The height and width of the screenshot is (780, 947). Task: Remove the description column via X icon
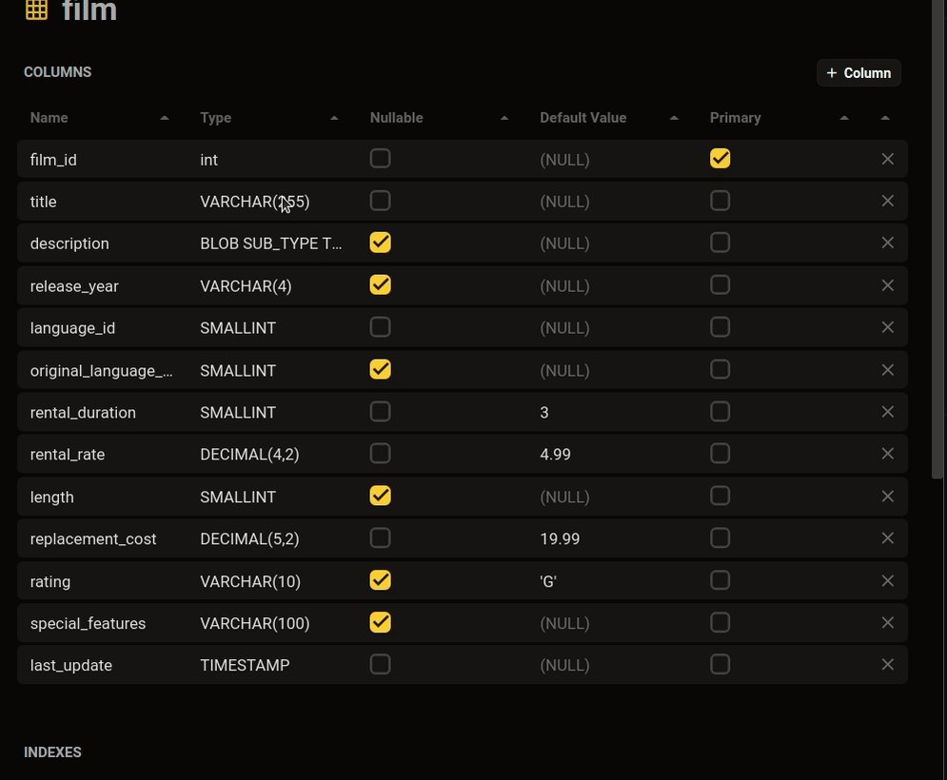click(x=887, y=243)
